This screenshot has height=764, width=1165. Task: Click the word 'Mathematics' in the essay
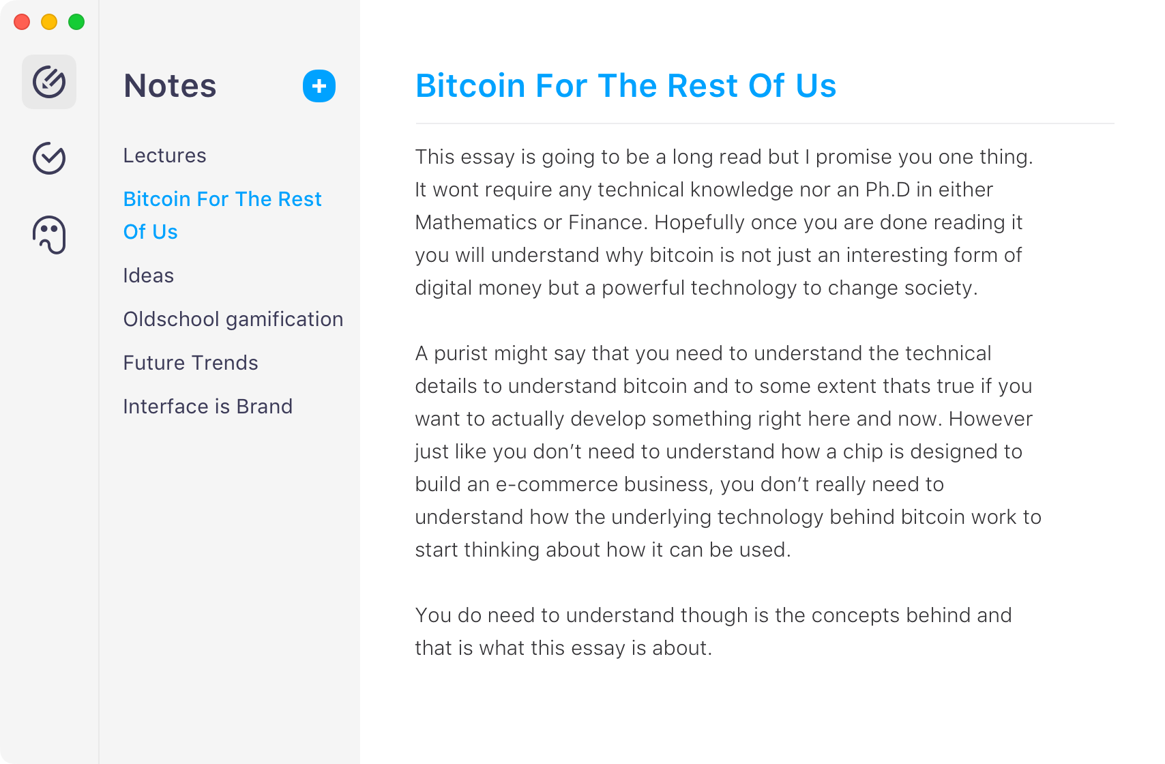[476, 222]
